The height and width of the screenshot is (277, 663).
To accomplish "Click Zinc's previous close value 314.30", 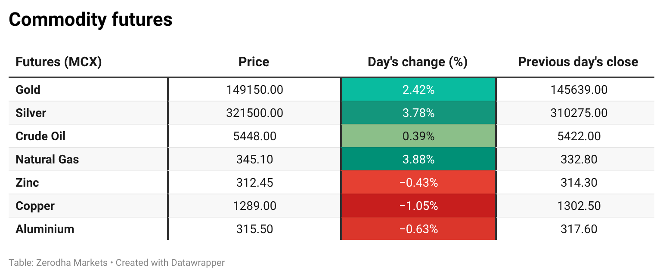I will point(579,183).
